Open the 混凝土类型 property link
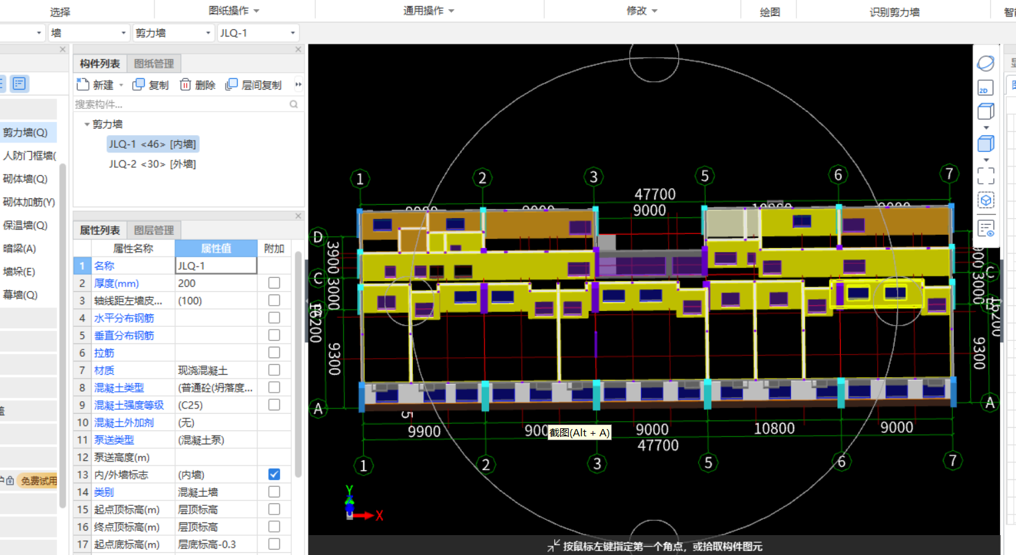The height and width of the screenshot is (555, 1016). click(x=119, y=387)
